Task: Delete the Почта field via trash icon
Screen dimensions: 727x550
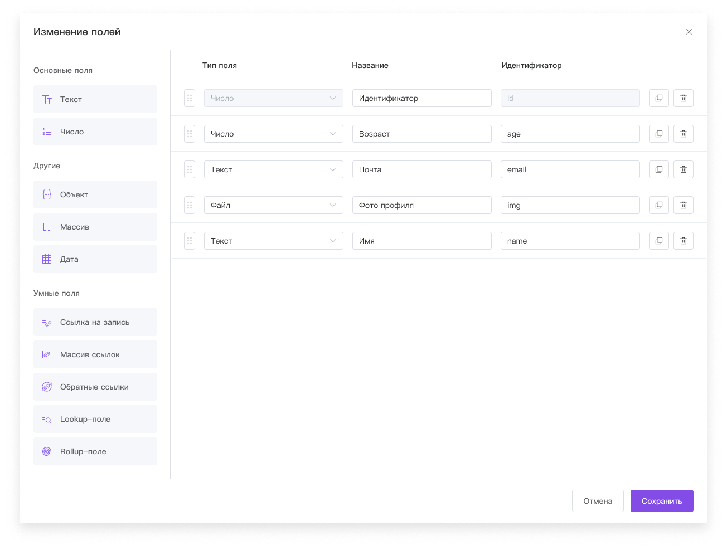Action: 683,169
